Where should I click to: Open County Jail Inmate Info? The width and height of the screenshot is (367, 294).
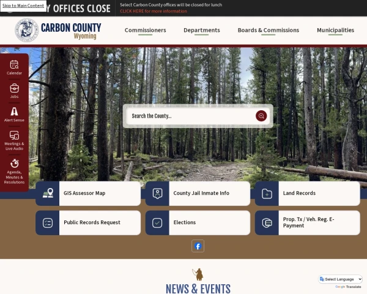click(x=198, y=194)
